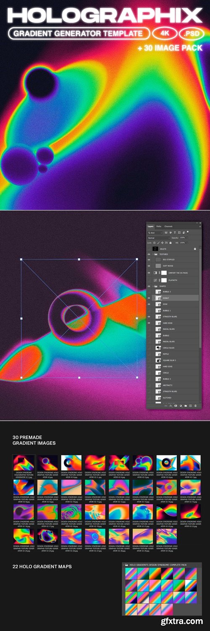Open the fx layer style icon
This screenshot has height=631, width=210.
[x=171, y=406]
